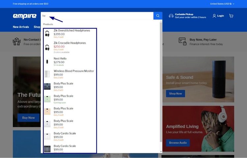Open the shopping cart icon
The width and height of the screenshot is (247, 158).
coord(231,16)
